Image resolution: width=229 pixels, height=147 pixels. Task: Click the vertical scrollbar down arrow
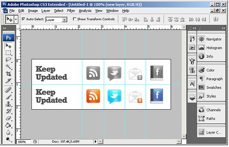pos(184,137)
